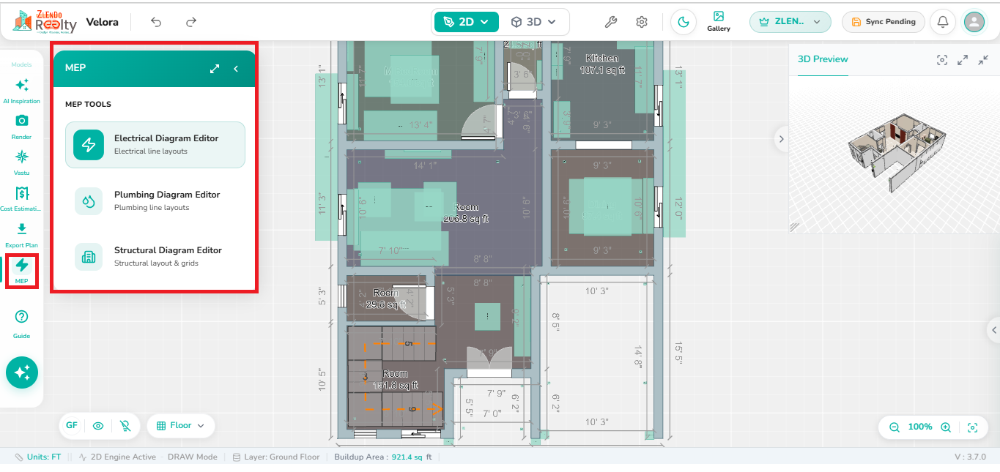1000x472 pixels.
Task: Open the Gallery
Action: pyautogui.click(x=719, y=21)
